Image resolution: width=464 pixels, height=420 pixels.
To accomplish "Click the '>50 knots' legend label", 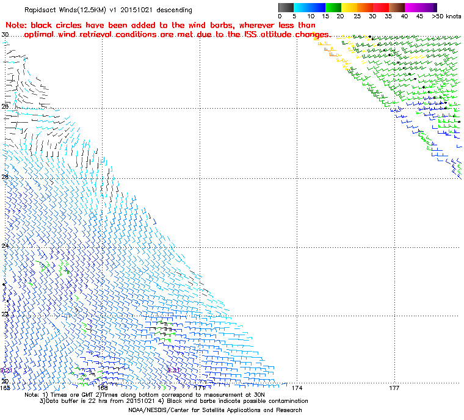I will 446,16.
